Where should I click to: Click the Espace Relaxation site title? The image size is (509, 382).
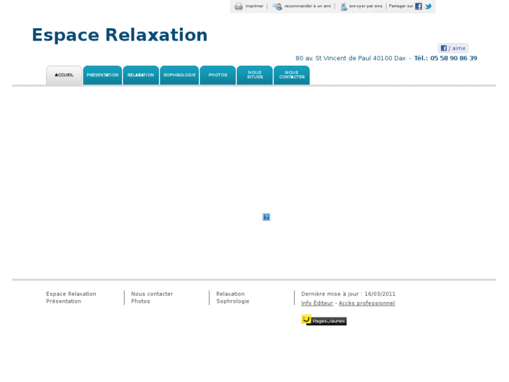point(120,35)
